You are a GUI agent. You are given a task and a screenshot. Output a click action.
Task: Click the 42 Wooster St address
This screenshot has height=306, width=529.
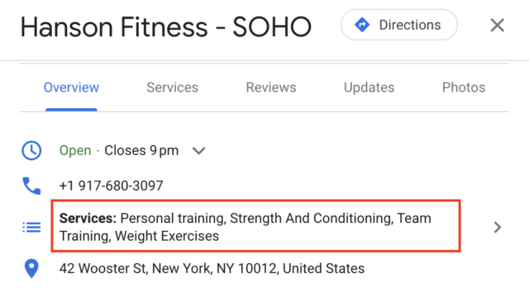[x=212, y=269]
